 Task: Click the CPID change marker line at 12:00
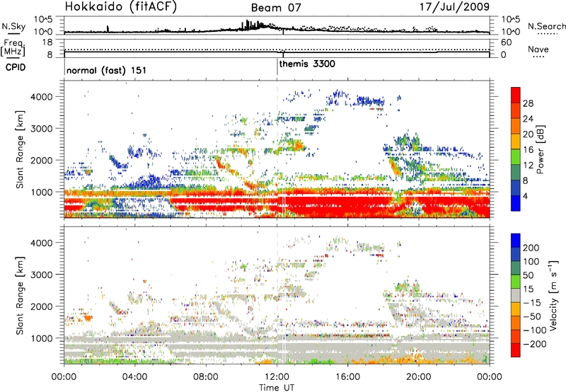tap(277, 67)
